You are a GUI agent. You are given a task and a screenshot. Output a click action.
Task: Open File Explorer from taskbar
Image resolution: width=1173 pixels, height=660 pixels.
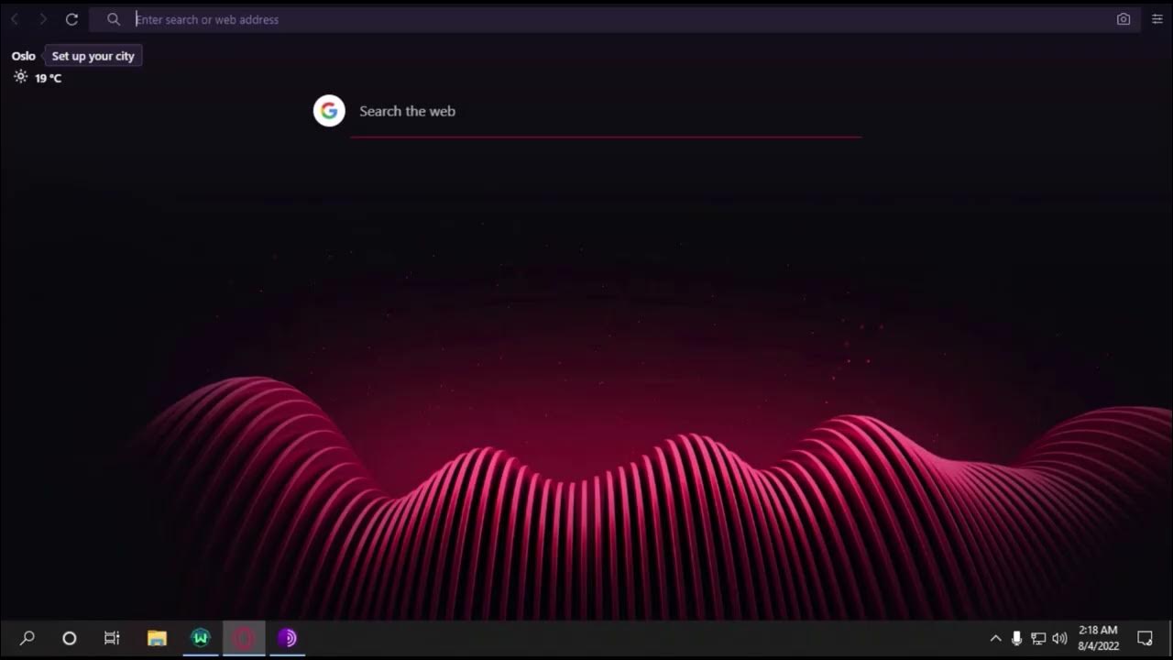tap(157, 638)
